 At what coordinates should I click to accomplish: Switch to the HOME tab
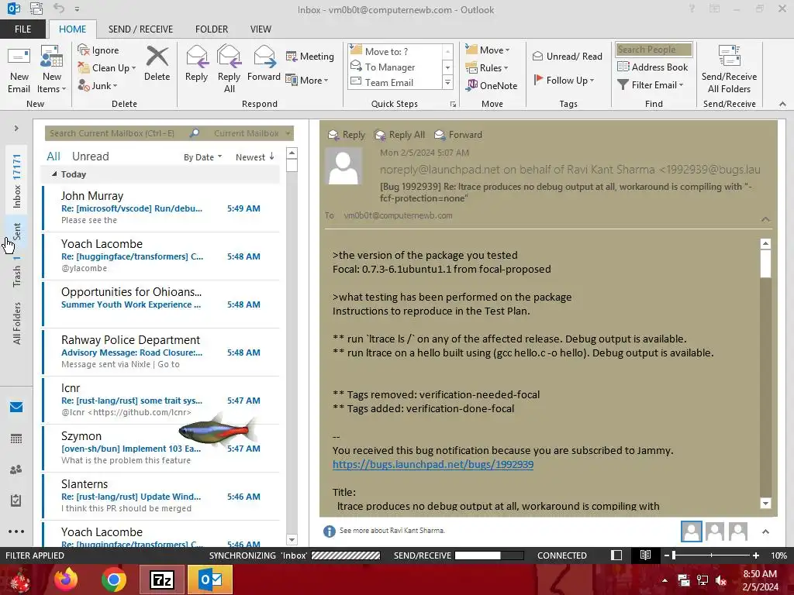coord(72,29)
